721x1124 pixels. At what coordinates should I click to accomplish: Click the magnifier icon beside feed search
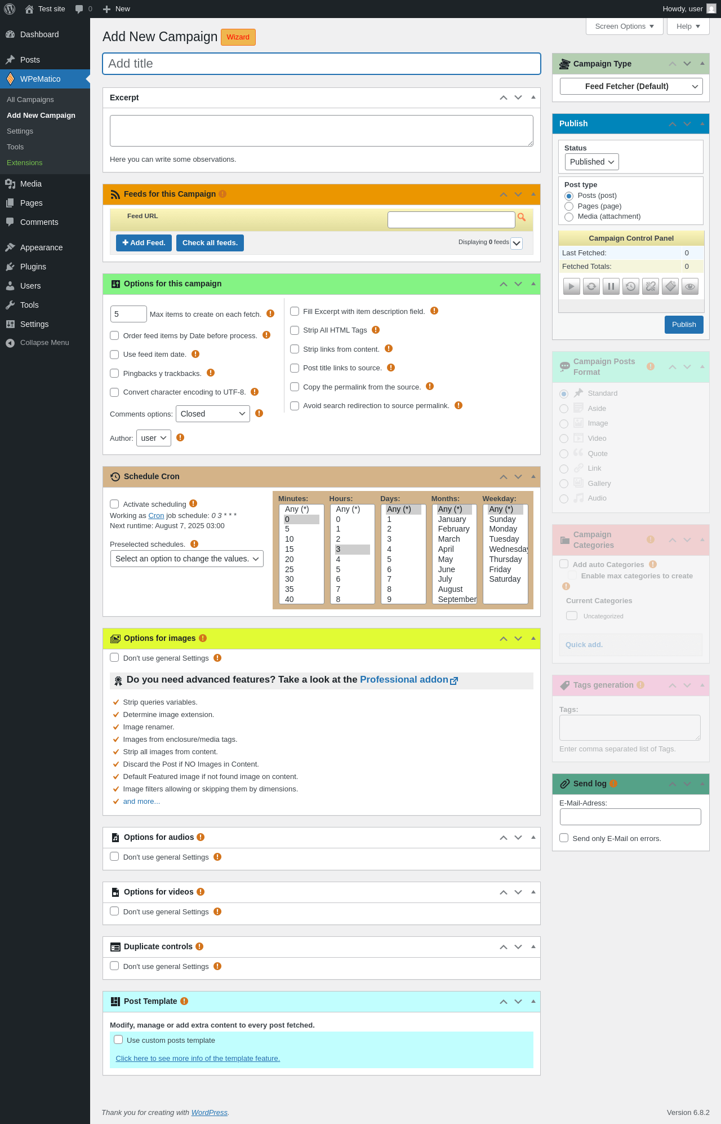[x=522, y=217]
